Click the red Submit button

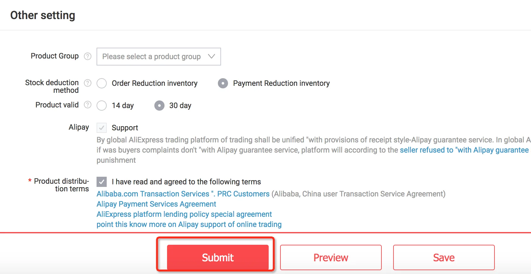pyautogui.click(x=218, y=257)
